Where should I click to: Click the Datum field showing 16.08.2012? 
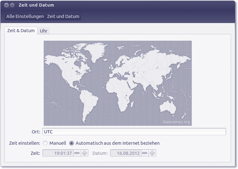click(x=125, y=153)
